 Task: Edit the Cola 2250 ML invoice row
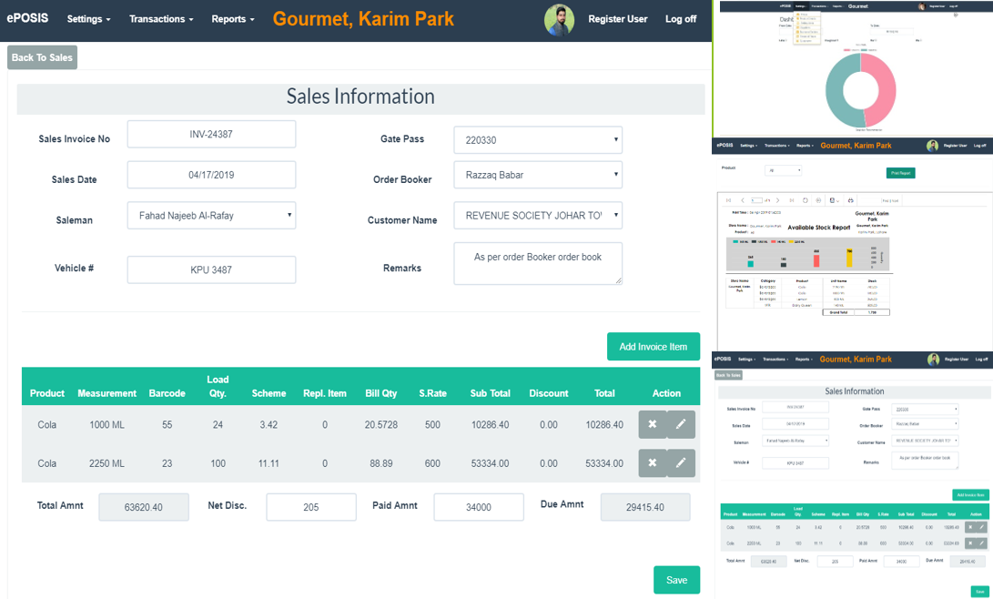click(681, 463)
